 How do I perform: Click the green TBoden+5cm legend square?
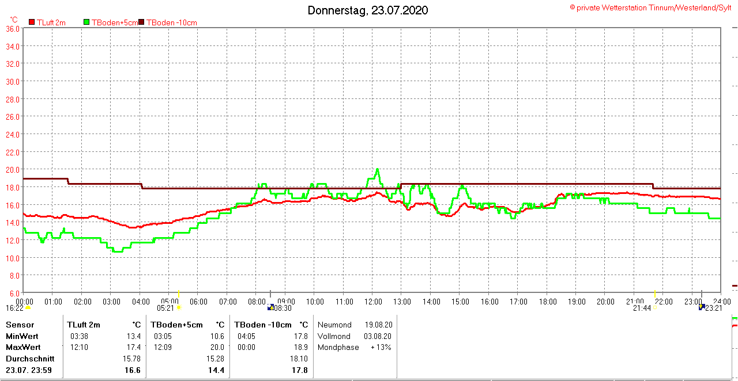pos(86,22)
